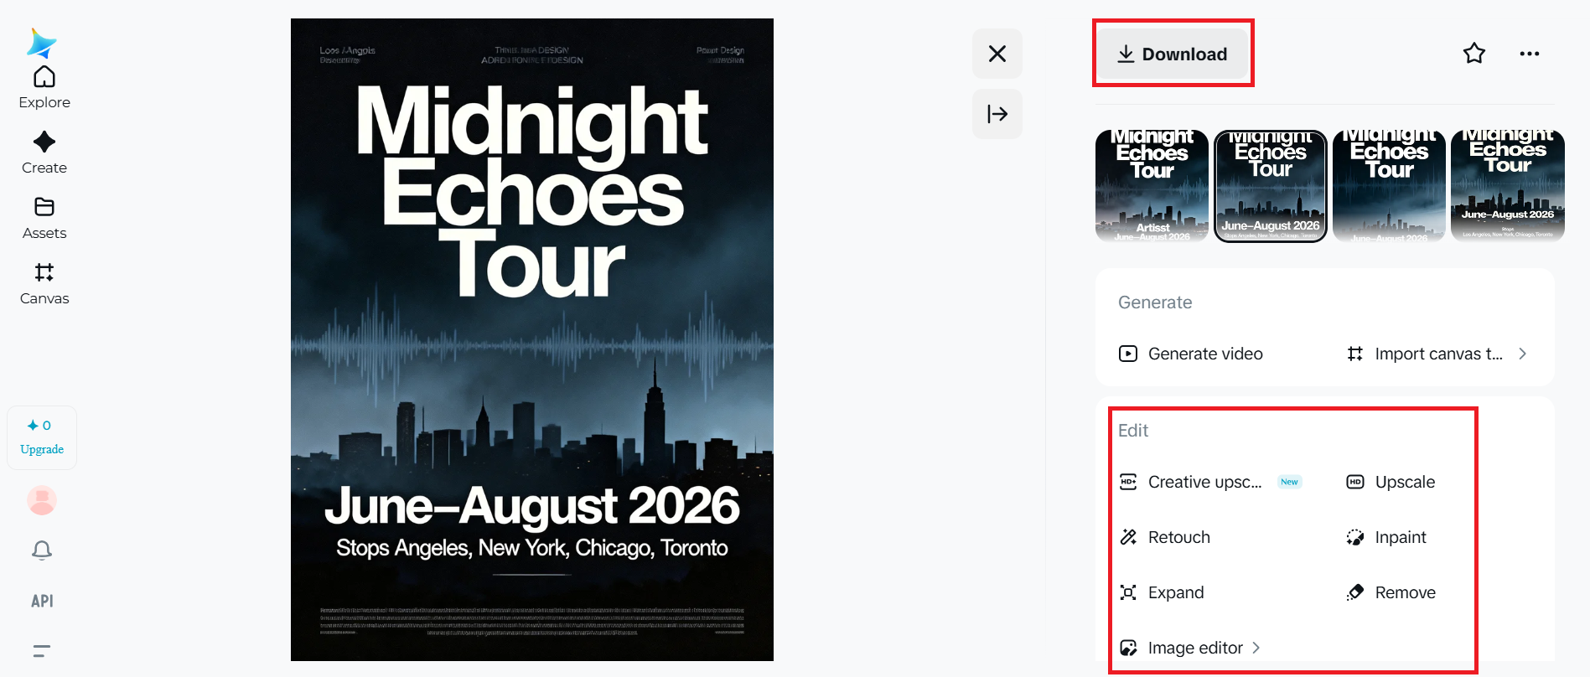Select the Inpaint tool
This screenshot has width=1590, height=677.
[x=1401, y=537]
